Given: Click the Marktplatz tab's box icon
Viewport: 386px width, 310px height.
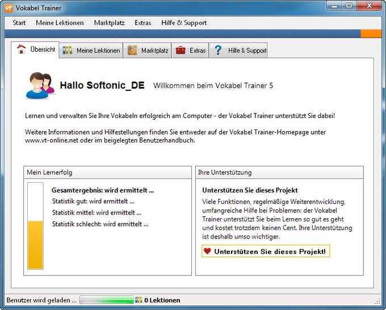Looking at the screenshot, I should click(132, 50).
